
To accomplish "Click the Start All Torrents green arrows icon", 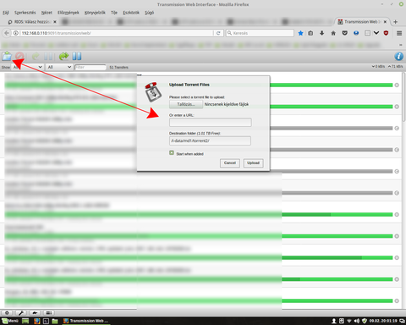I will pyautogui.click(x=63, y=56).
